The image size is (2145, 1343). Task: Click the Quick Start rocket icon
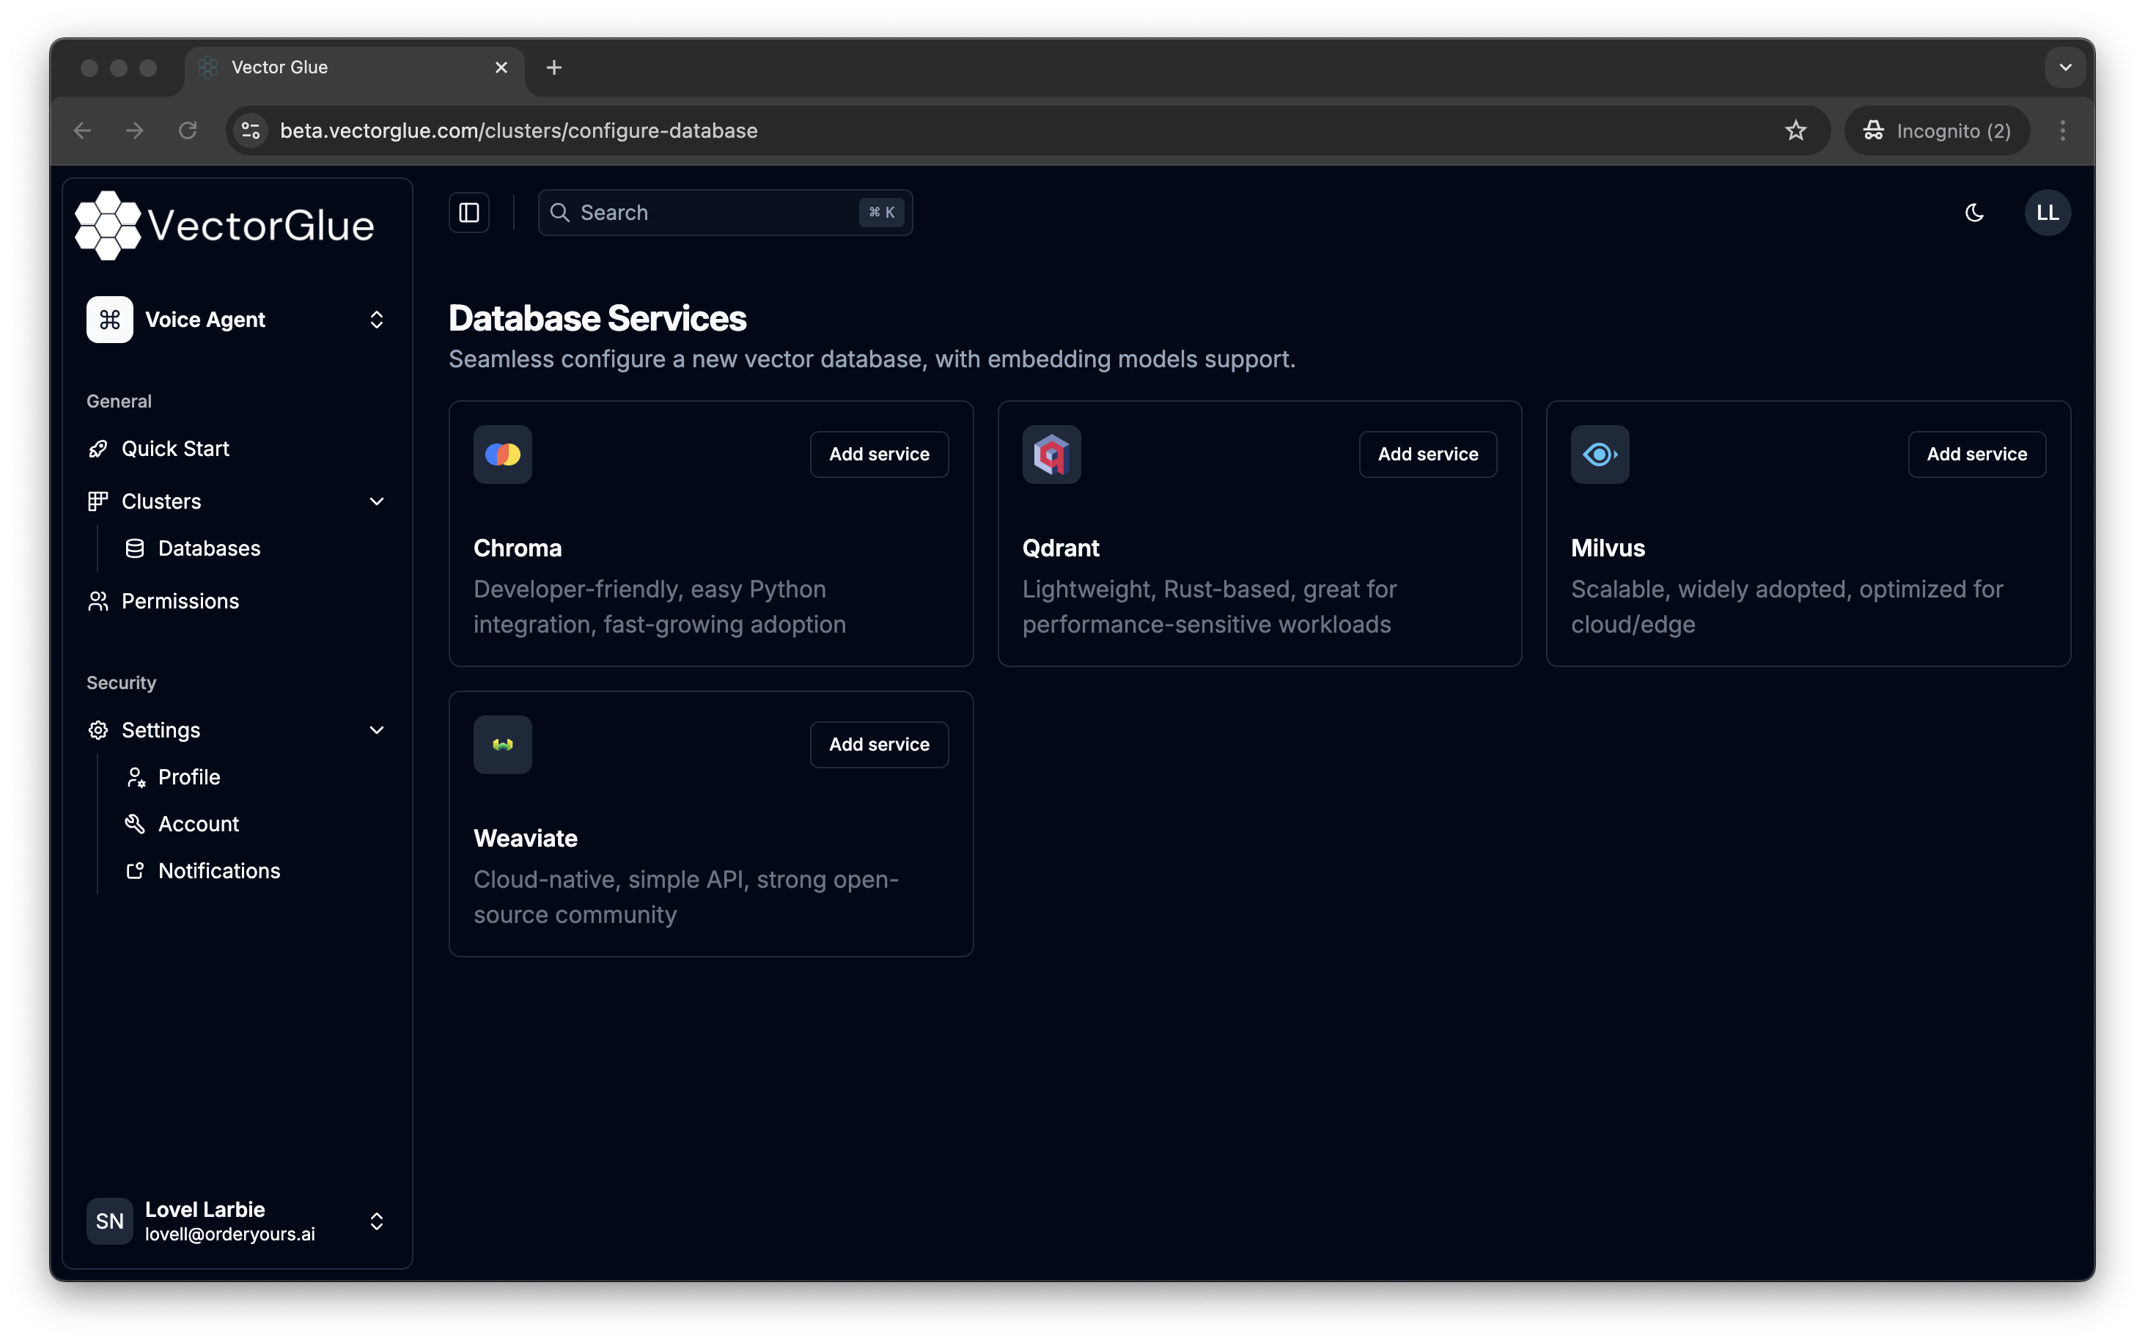pos(99,449)
